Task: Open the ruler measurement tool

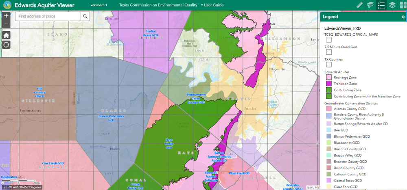Action: pos(359,5)
